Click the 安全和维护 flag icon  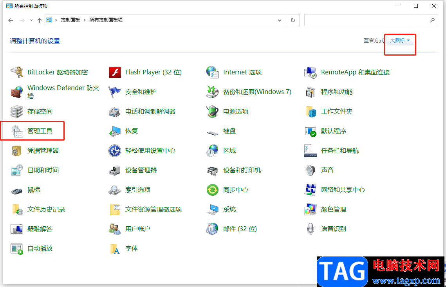115,92
